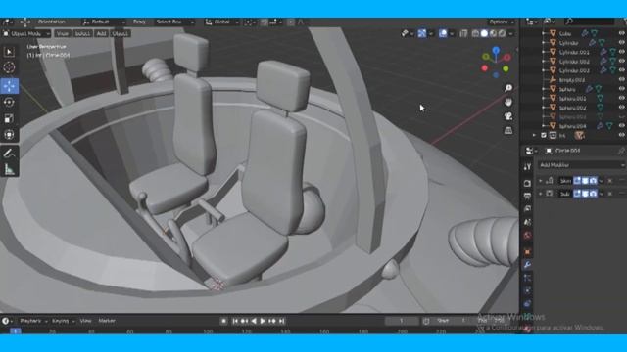Select the Select Box tool in the toolbar
The image size is (627, 352).
pyautogui.click(x=9, y=52)
